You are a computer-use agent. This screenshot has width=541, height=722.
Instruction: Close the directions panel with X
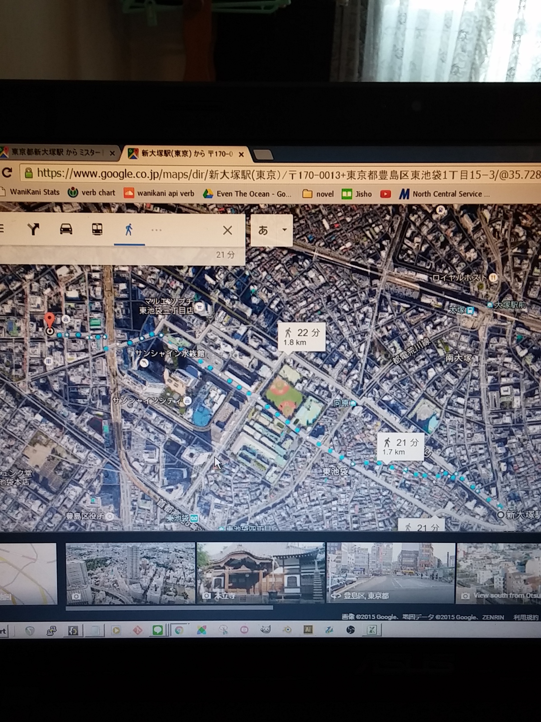(x=228, y=230)
